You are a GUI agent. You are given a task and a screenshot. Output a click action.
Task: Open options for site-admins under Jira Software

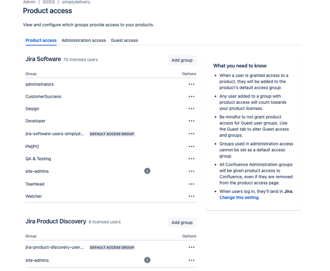point(191,171)
